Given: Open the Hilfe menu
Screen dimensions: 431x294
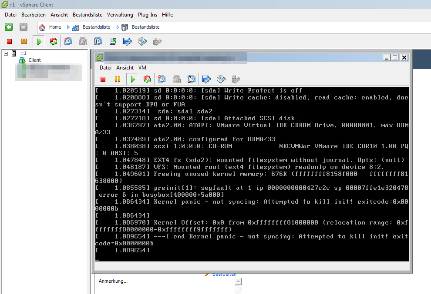Looking at the screenshot, I should 167,15.
